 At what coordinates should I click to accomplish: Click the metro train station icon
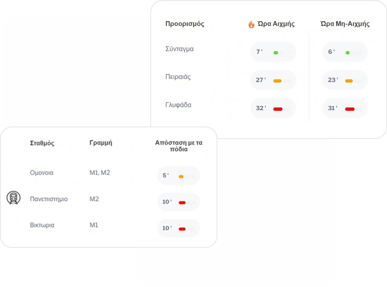click(14, 198)
